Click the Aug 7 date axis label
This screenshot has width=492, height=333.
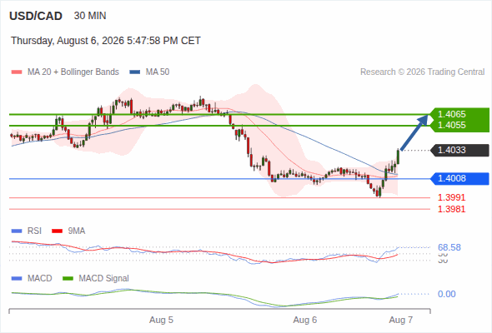click(x=401, y=321)
